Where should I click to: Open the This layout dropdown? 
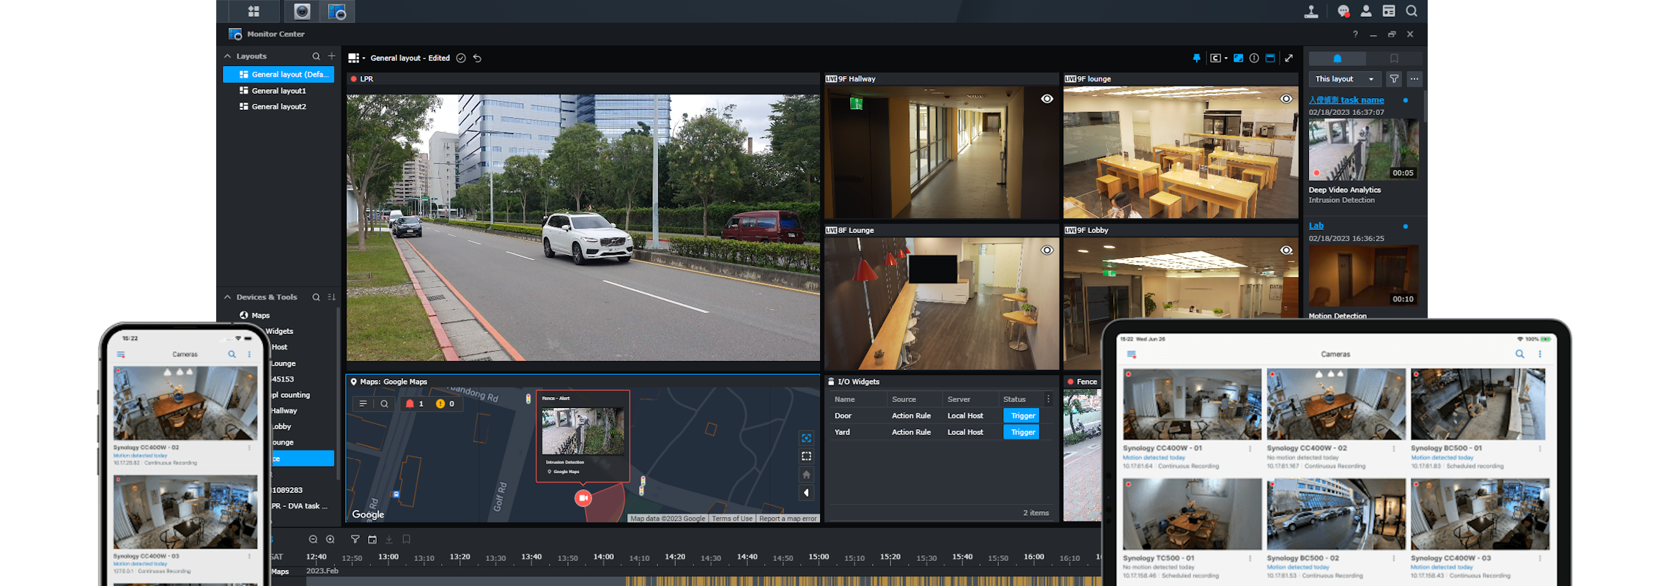1344,79
